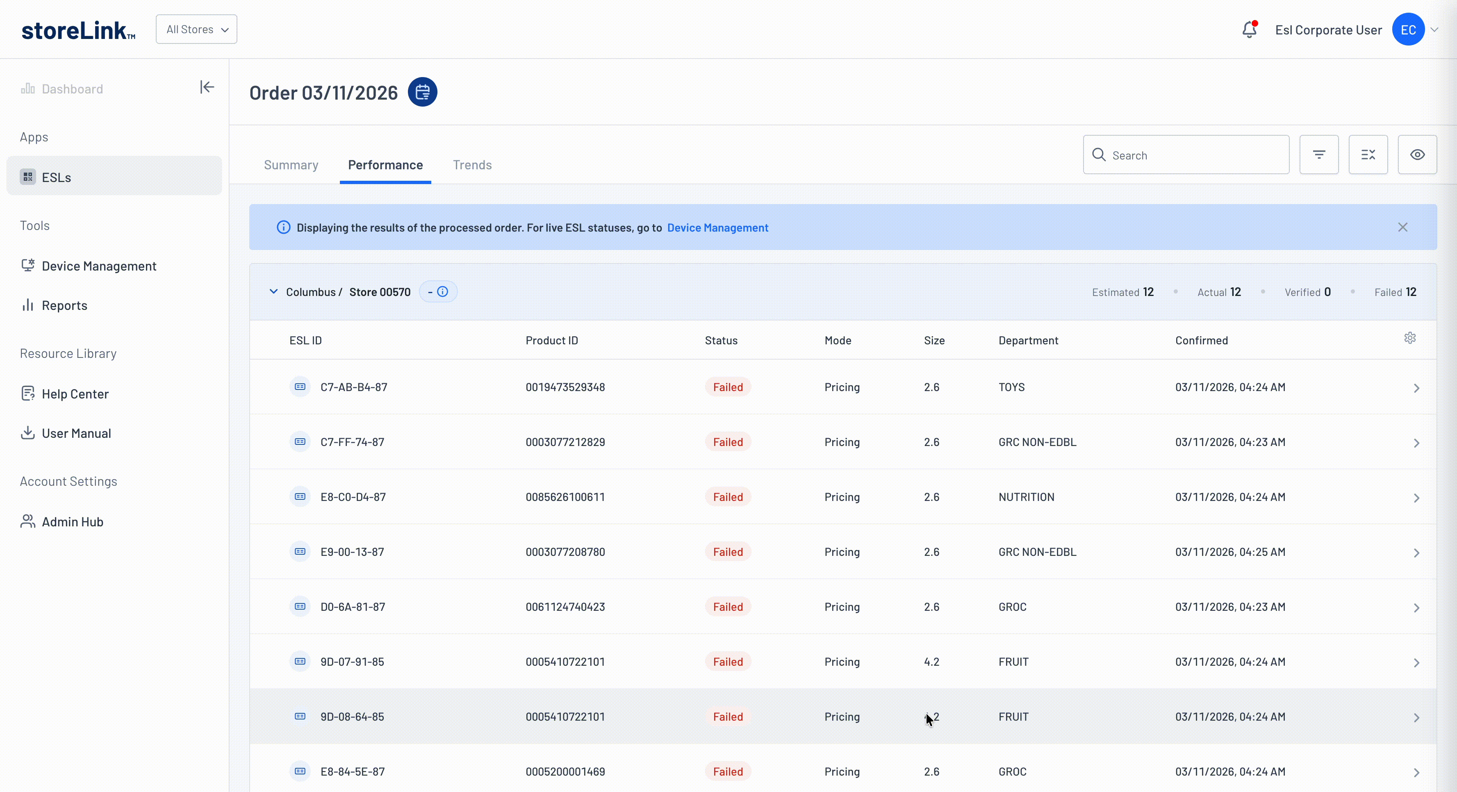1457x792 pixels.
Task: Open ESLs in the sidebar
Action: tap(114, 176)
